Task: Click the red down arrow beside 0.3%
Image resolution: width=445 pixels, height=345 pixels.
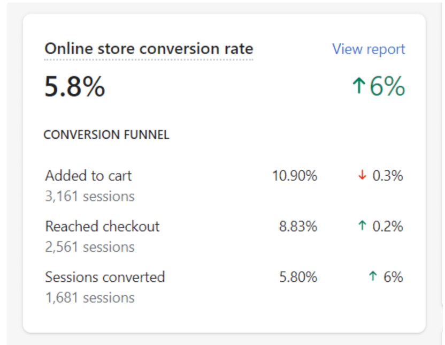Action: click(362, 175)
